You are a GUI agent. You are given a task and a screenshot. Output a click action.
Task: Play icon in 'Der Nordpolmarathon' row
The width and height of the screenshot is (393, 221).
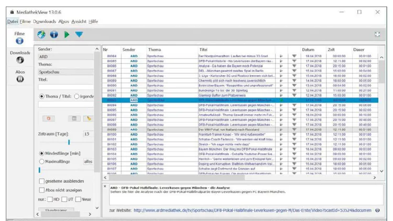click(281, 56)
